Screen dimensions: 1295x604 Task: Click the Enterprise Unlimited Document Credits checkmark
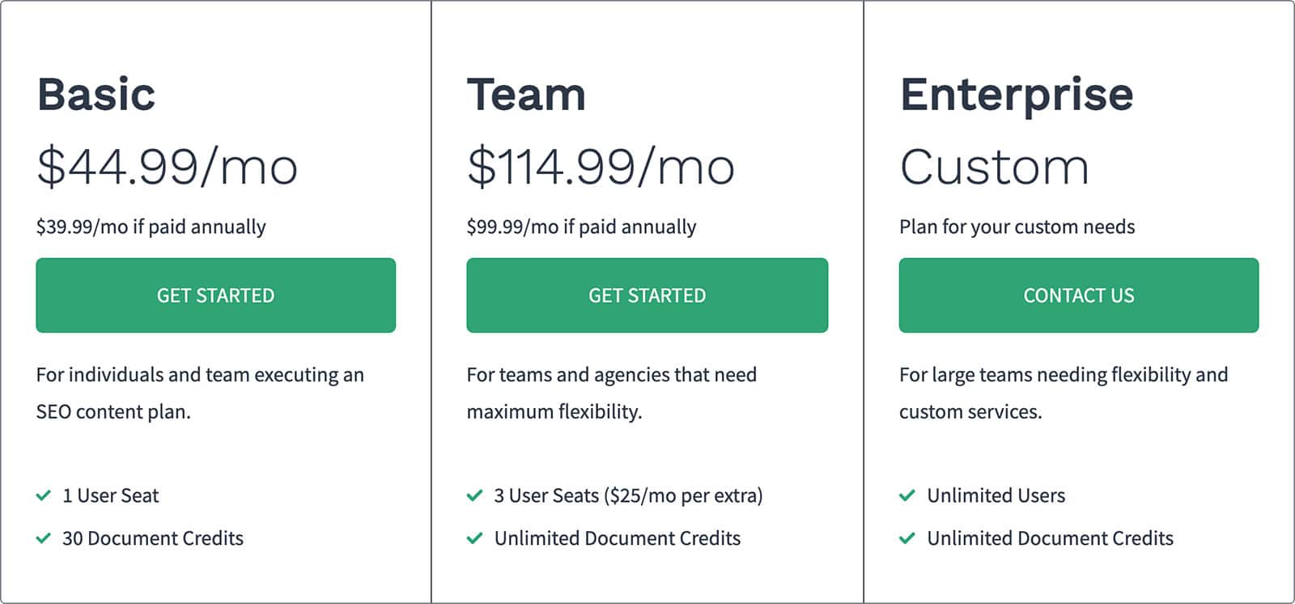tap(907, 538)
